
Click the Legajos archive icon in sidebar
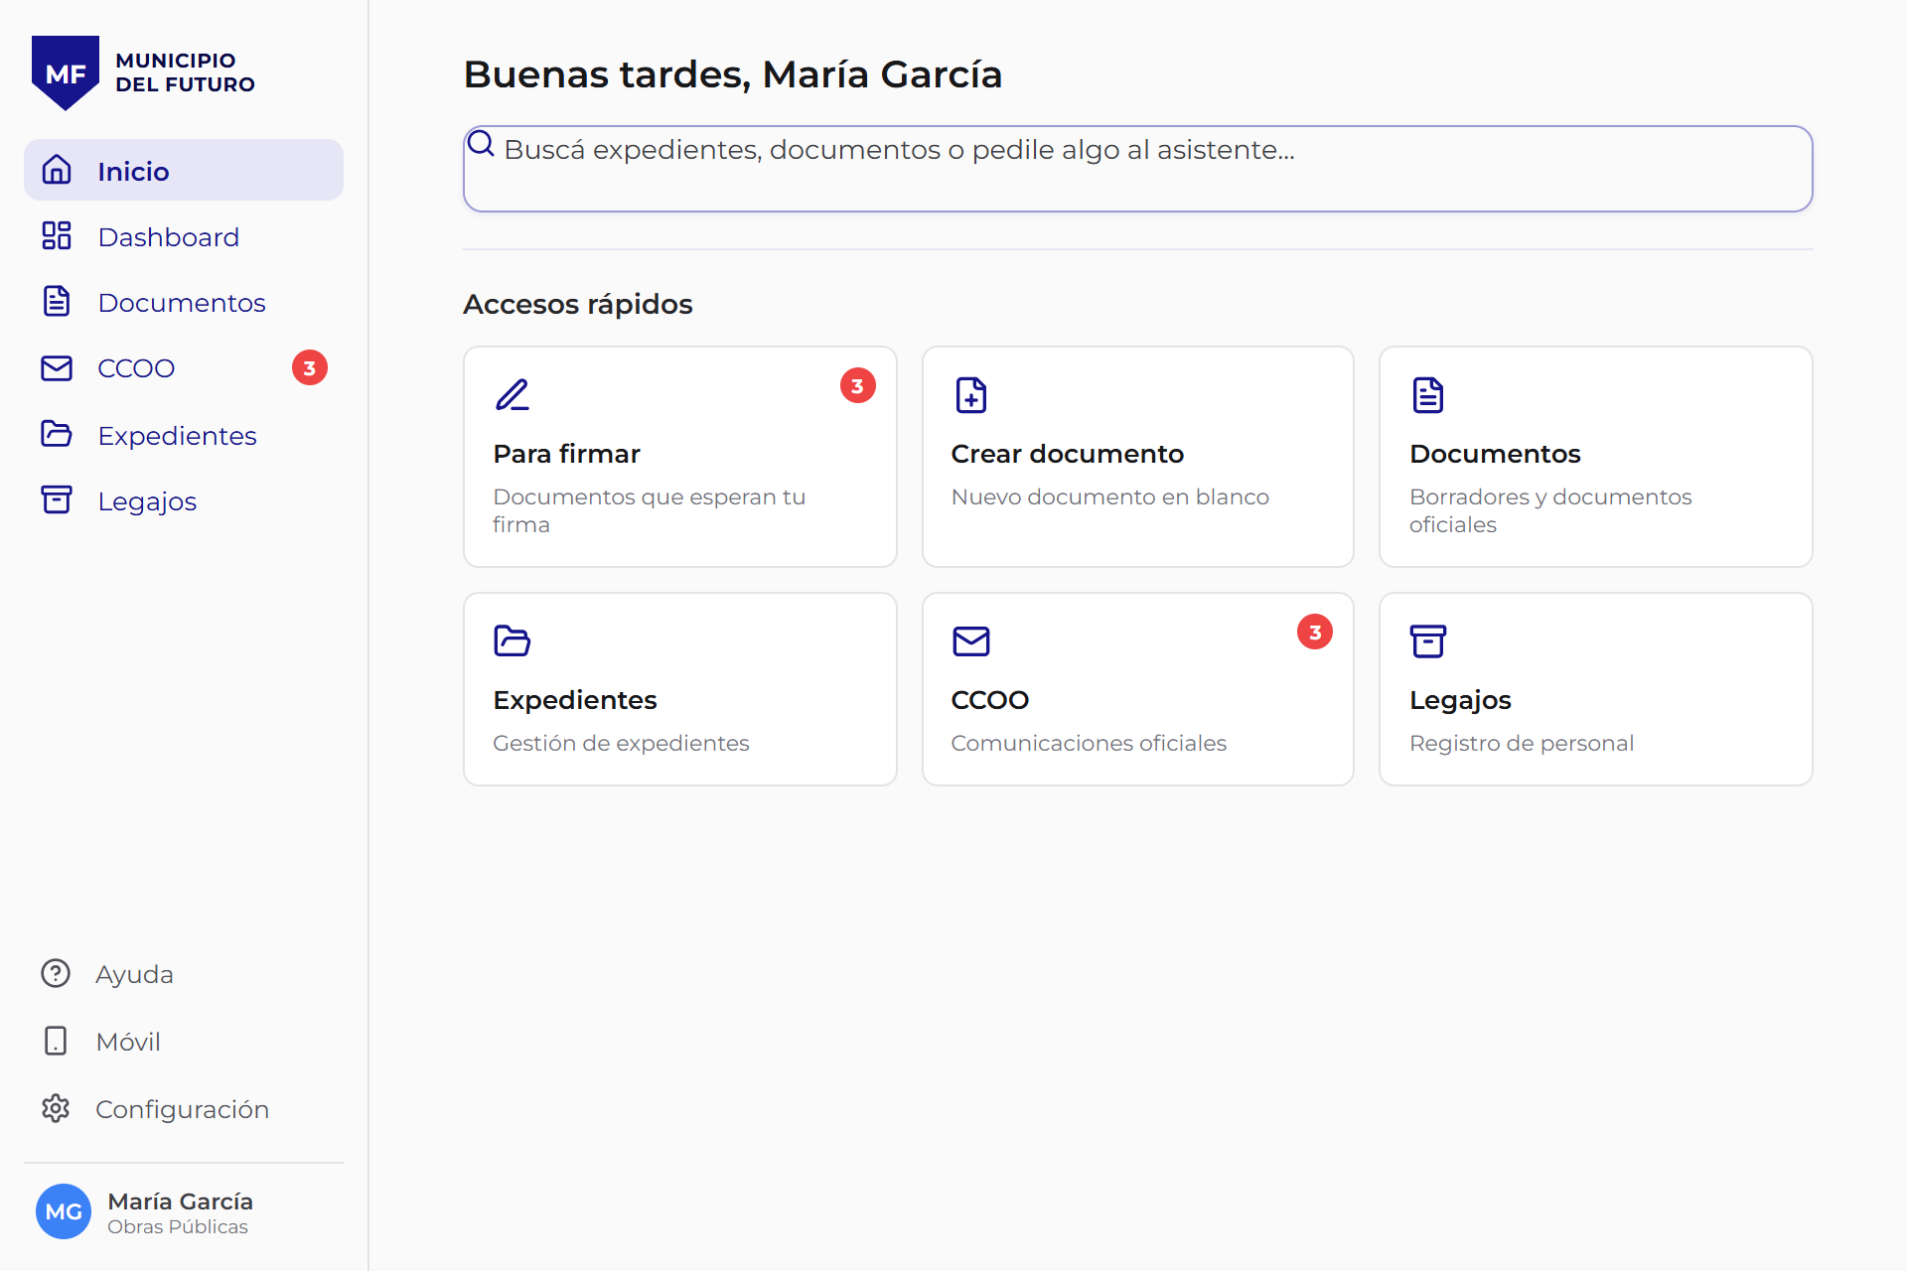click(x=57, y=499)
